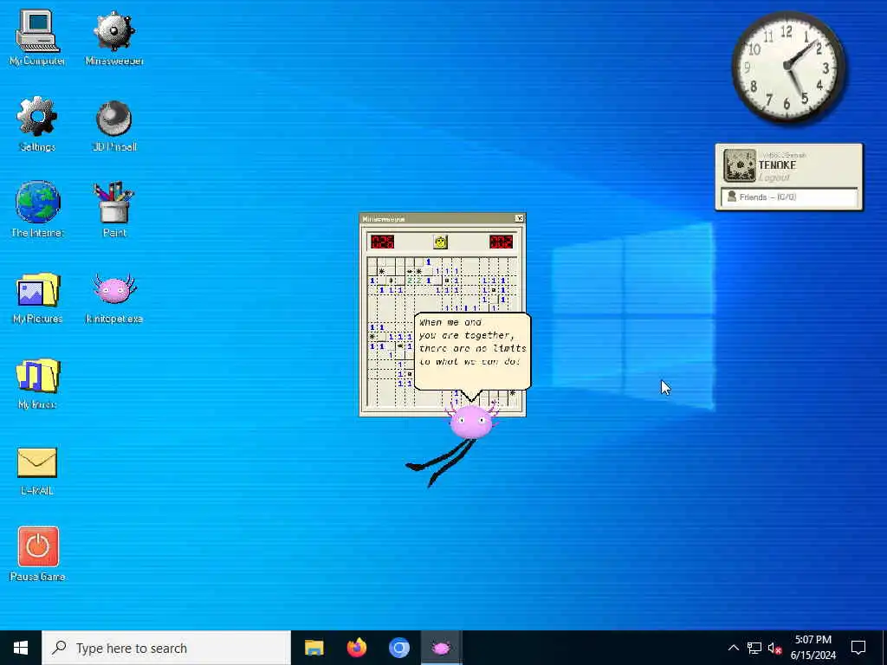
Task: Open the E-MAIL envelope icon
Action: pos(37,472)
